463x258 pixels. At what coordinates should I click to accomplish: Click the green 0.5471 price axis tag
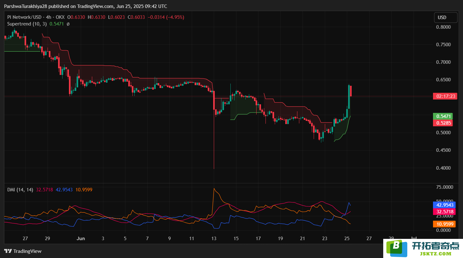[443, 116]
